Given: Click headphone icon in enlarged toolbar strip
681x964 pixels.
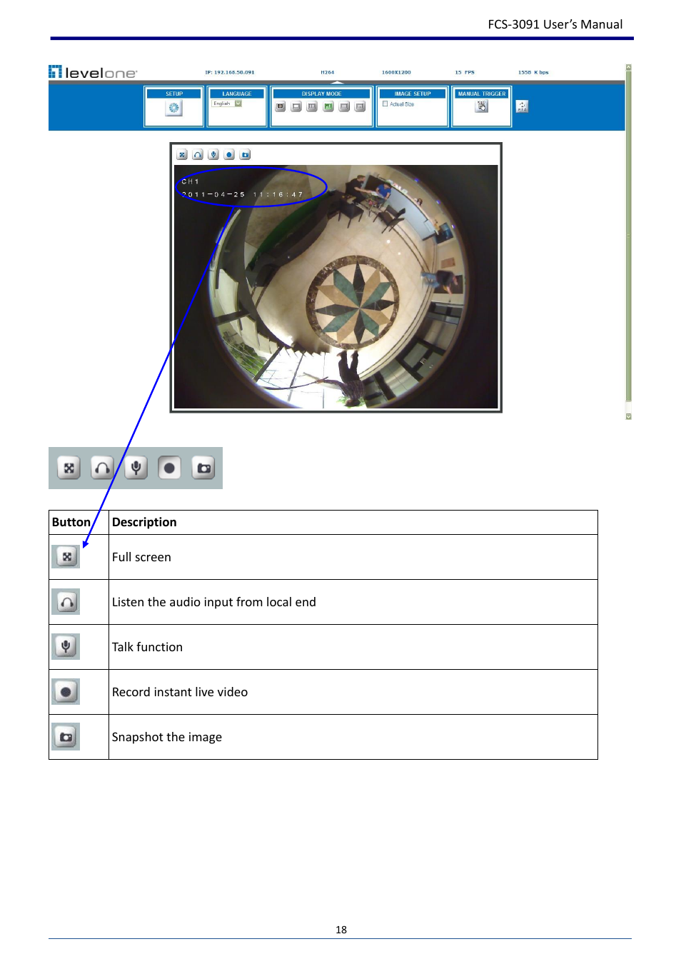Looking at the screenshot, I should [102, 468].
